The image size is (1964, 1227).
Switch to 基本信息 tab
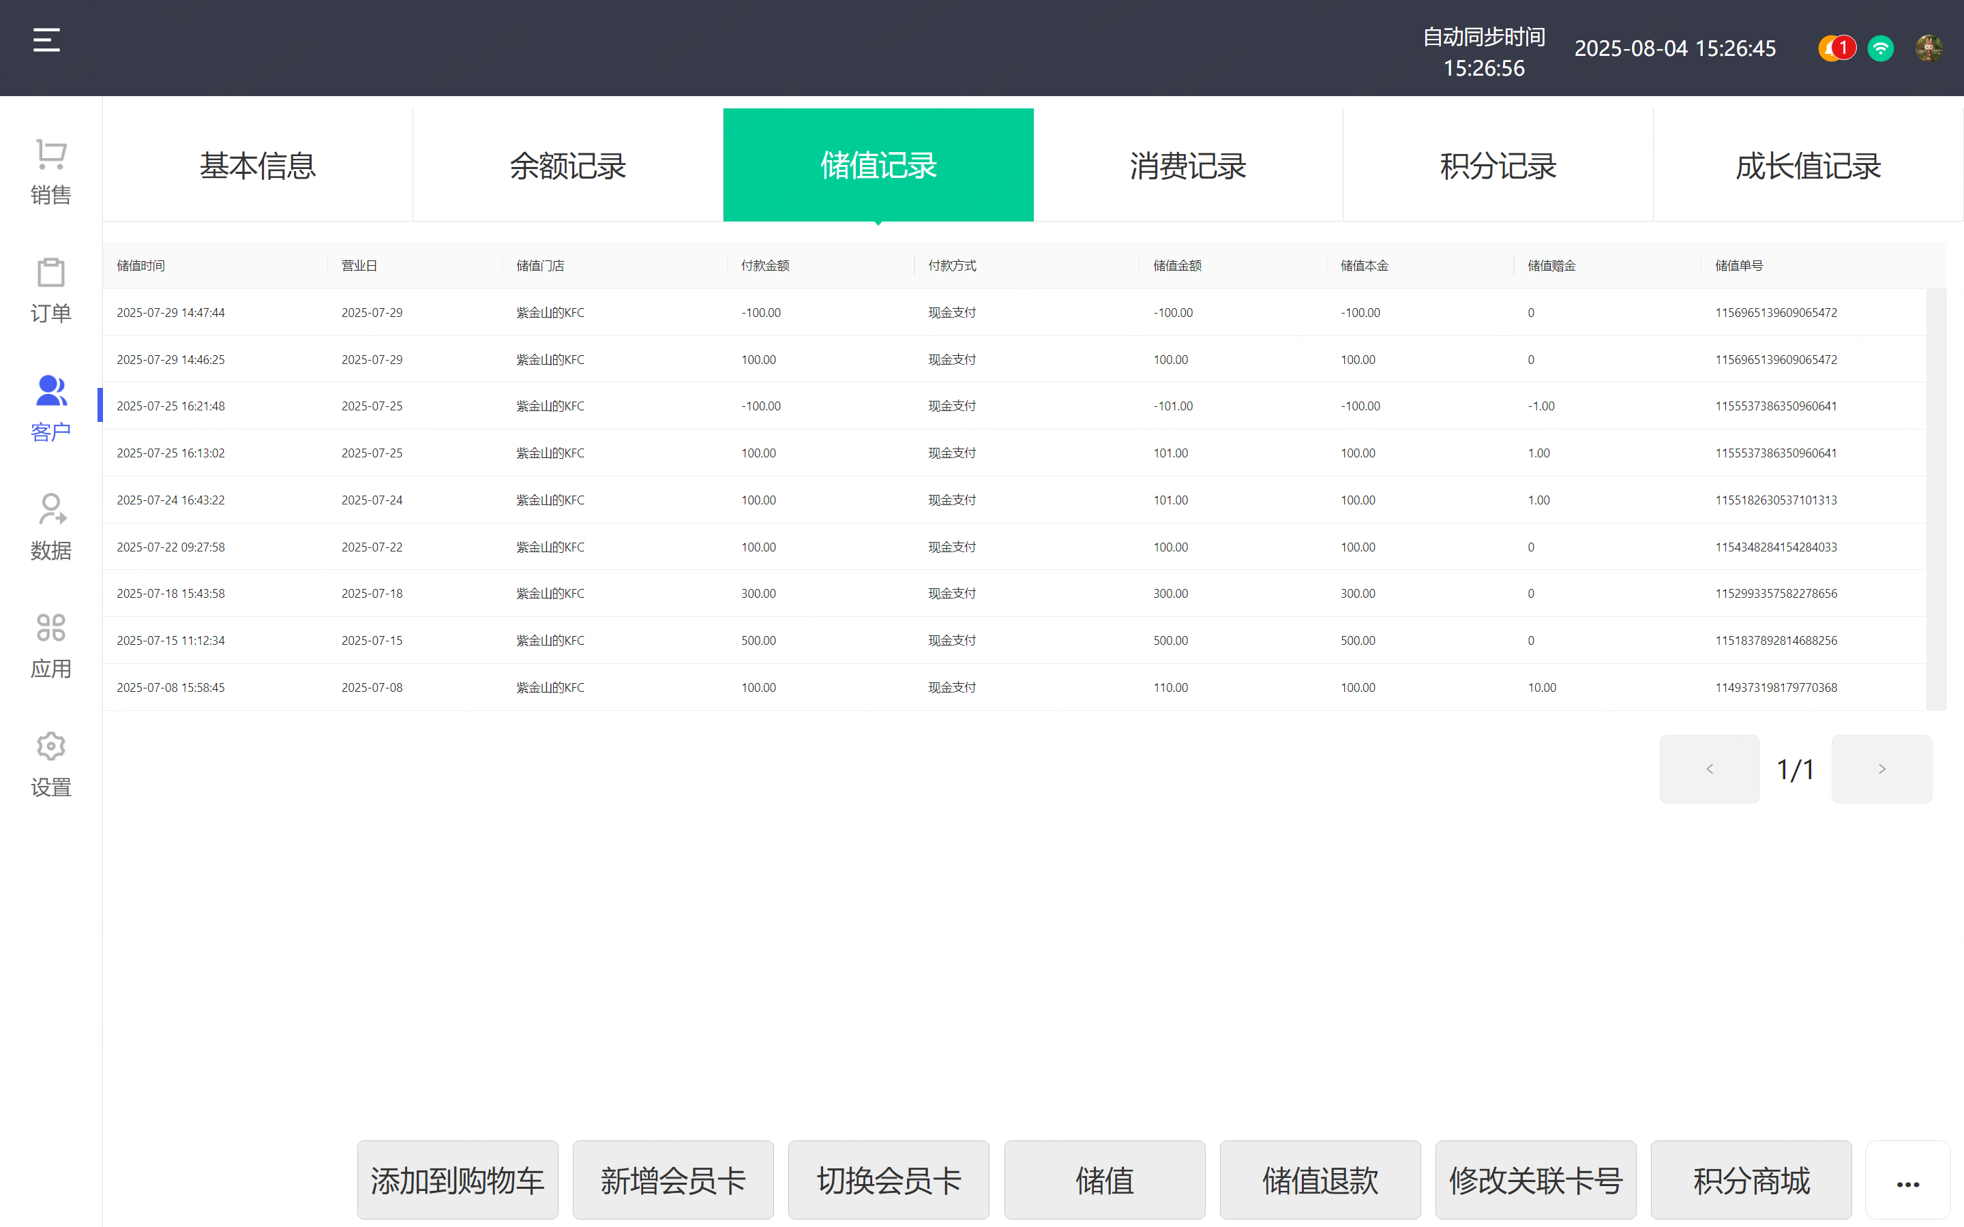(257, 165)
